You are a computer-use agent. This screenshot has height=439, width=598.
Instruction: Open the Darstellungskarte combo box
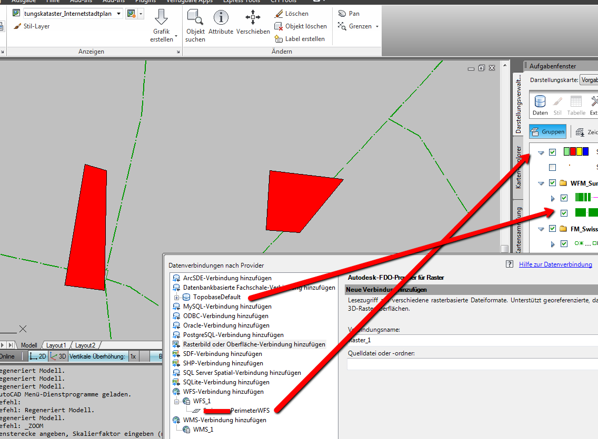point(589,80)
